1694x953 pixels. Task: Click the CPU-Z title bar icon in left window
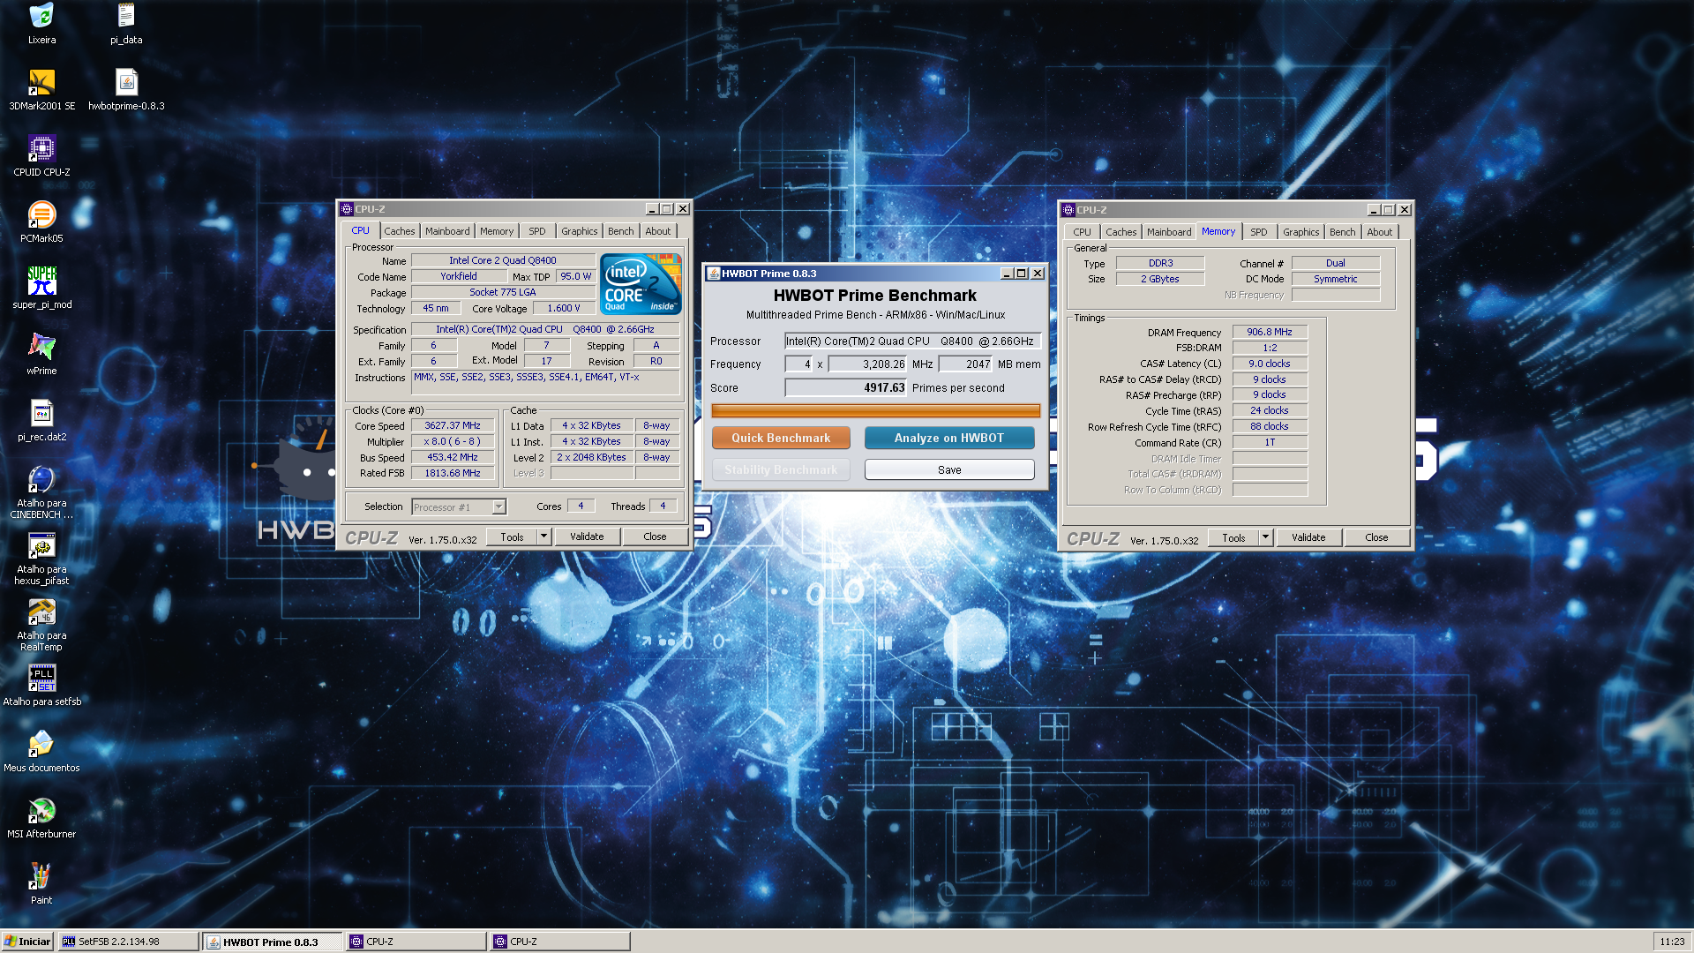[x=347, y=209]
